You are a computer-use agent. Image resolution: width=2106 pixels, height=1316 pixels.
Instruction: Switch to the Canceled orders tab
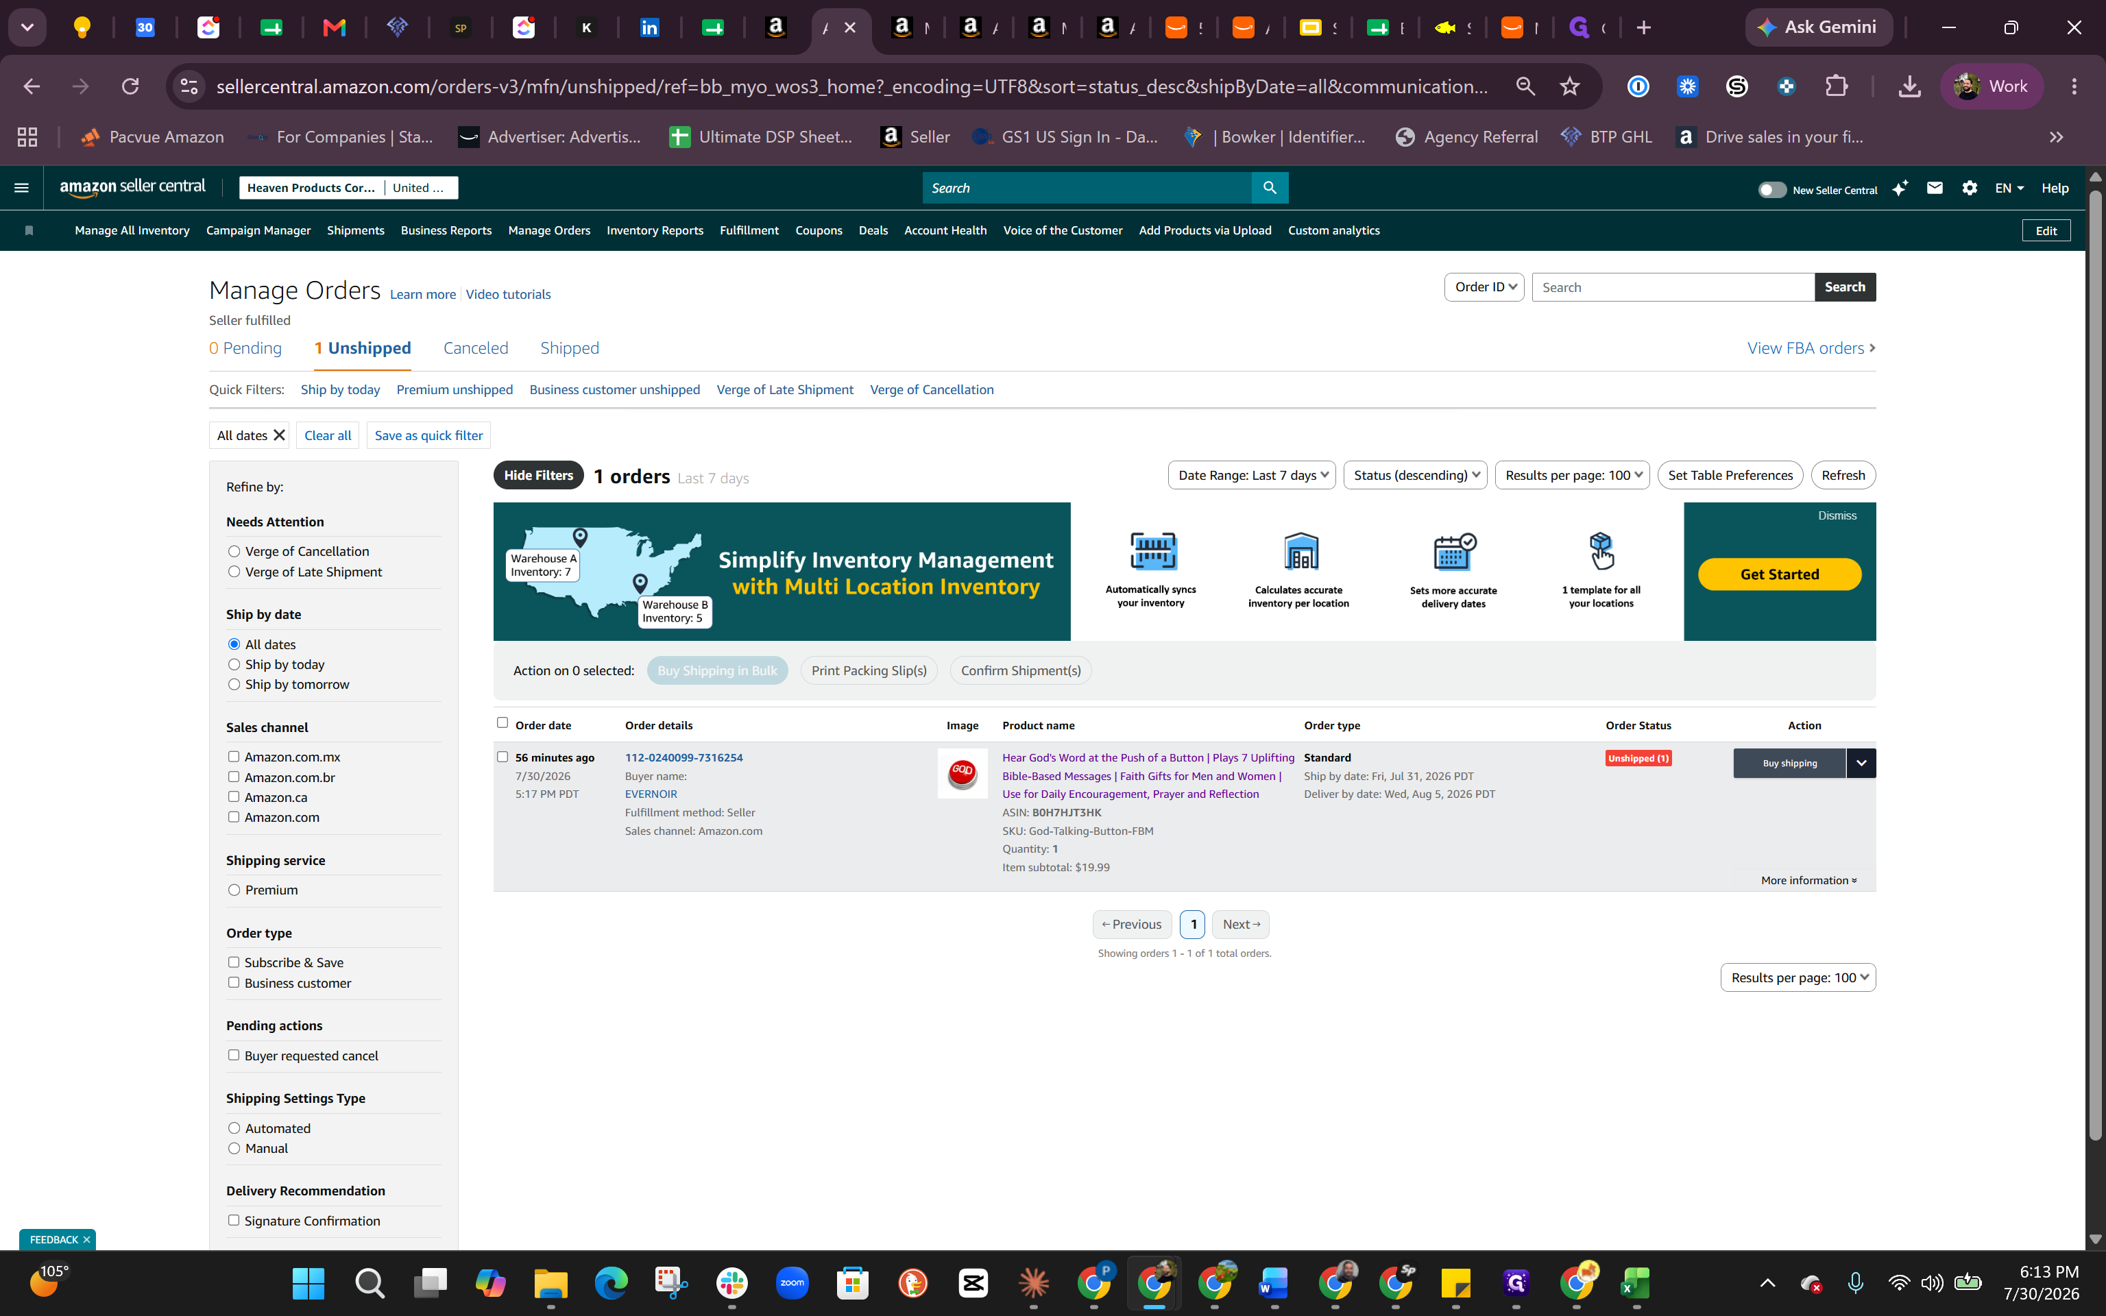point(475,348)
